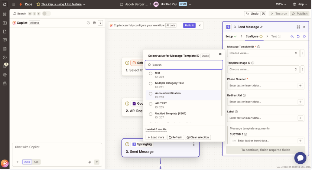Open the 110% zoom dropdown
This screenshot has width=312, height=170.
click(281, 4)
